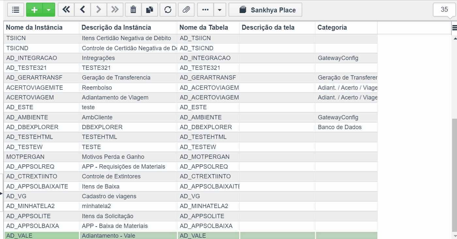Sort by Descrição da tela column header

point(277,28)
